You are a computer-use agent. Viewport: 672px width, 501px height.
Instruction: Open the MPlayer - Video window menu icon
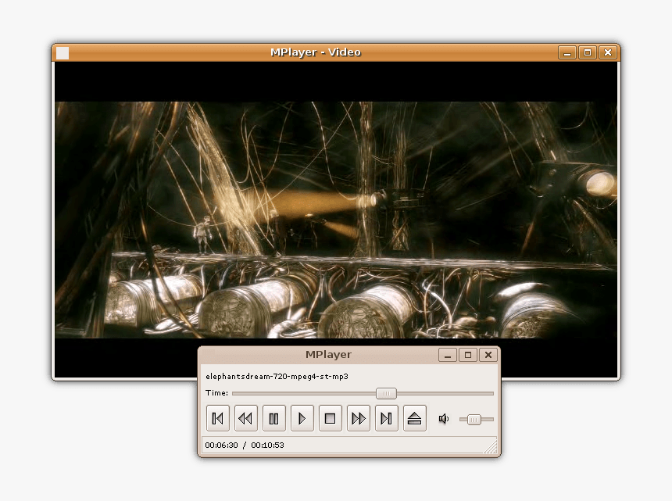tap(63, 52)
